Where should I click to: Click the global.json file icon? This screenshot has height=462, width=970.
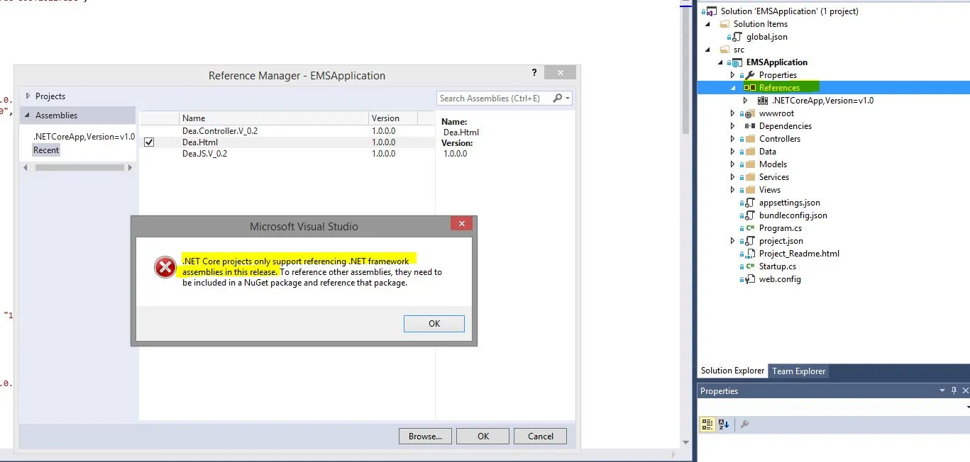click(x=737, y=37)
